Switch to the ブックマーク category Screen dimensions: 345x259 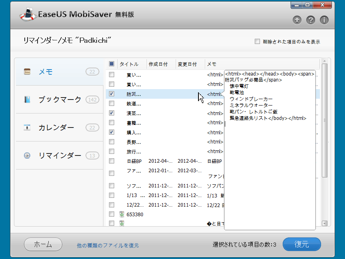click(x=59, y=100)
